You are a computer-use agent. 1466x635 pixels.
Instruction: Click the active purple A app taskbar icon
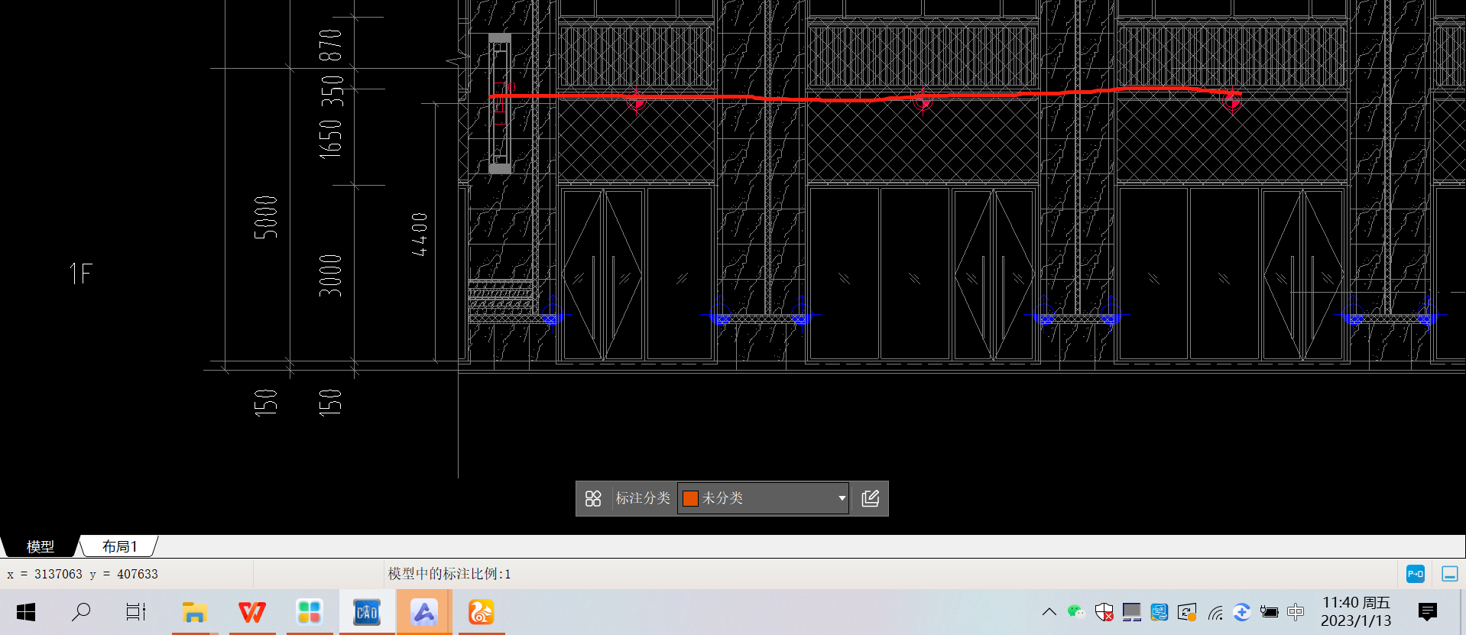click(x=424, y=612)
